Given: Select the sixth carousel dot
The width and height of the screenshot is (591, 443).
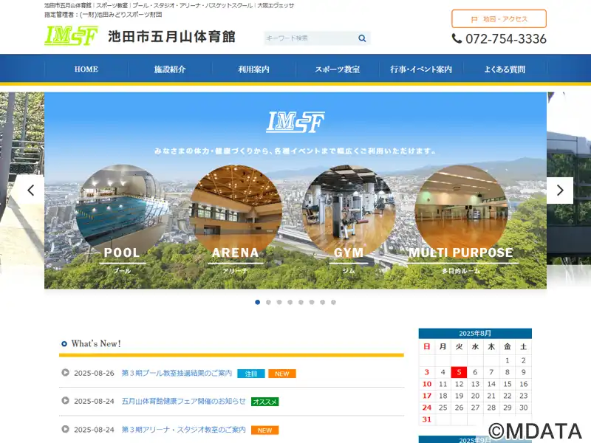Looking at the screenshot, I should [x=312, y=302].
